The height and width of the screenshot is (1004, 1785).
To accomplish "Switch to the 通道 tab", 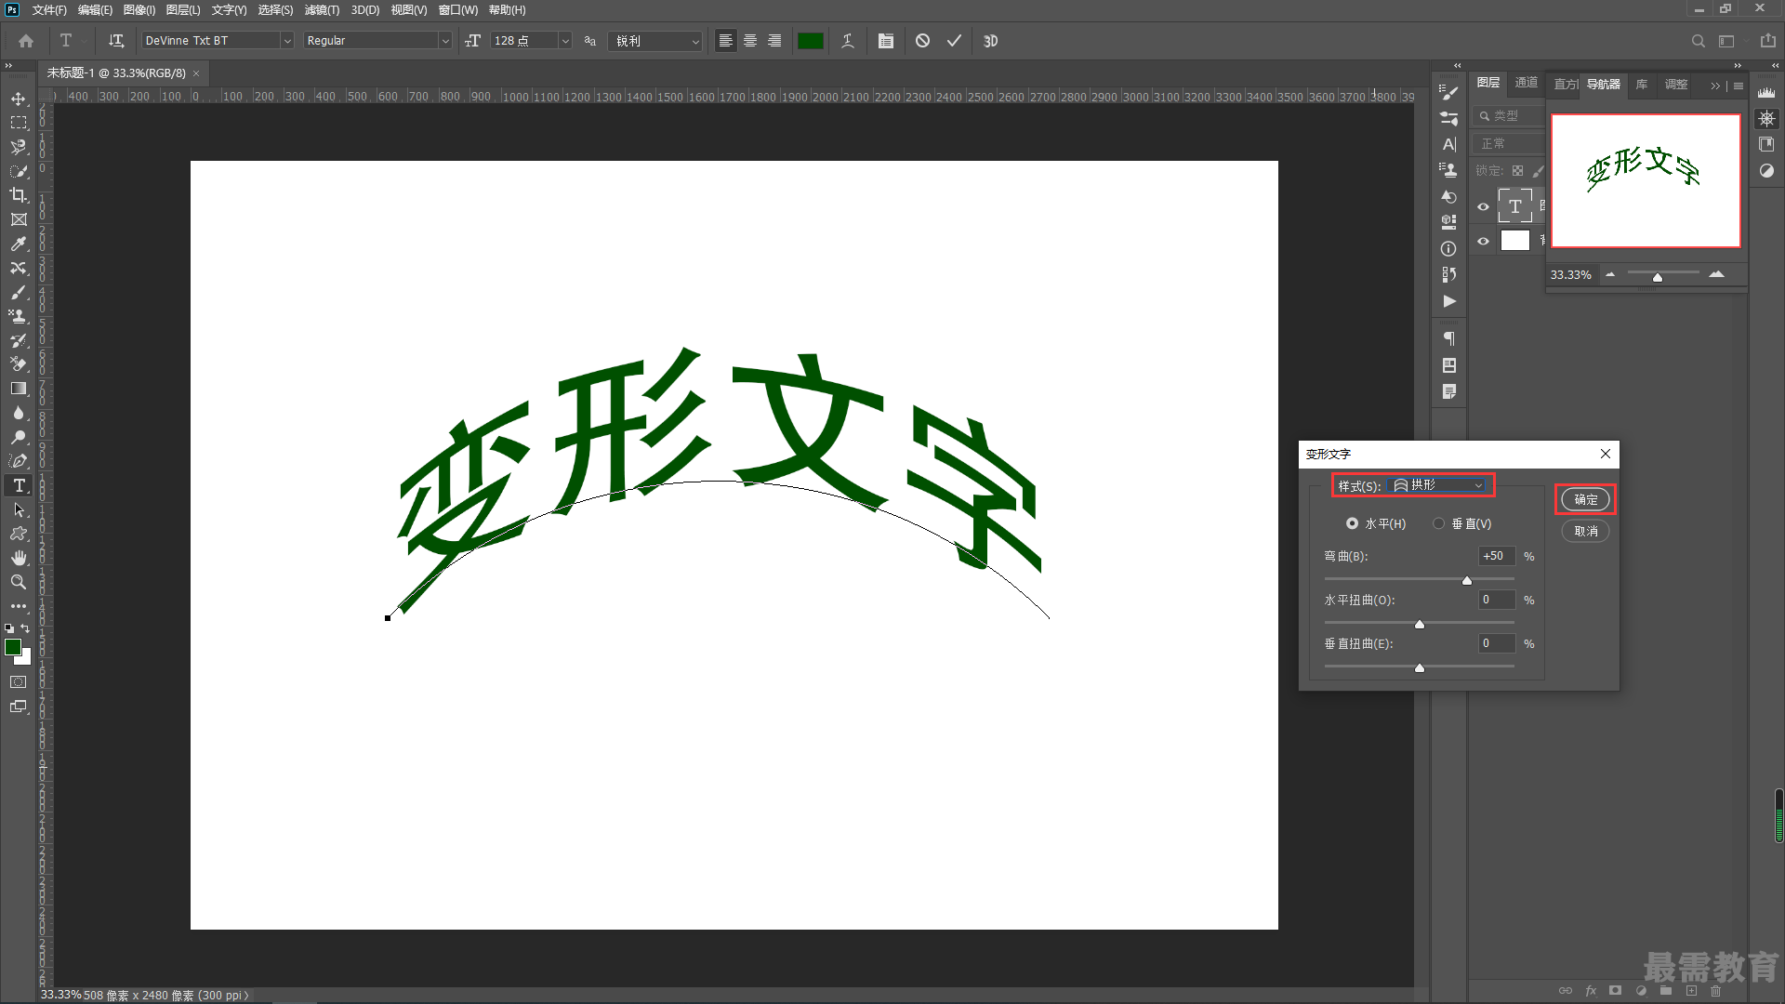I will coord(1527,83).
